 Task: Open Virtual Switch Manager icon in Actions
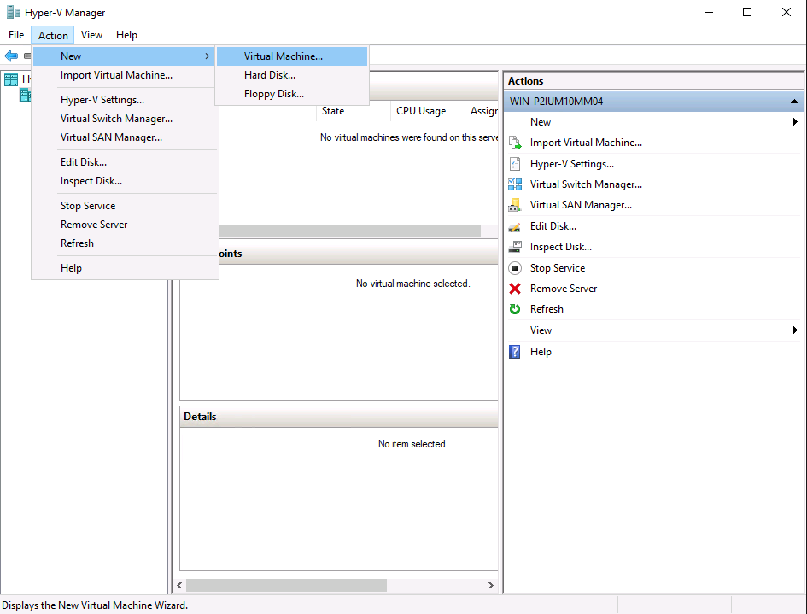tap(515, 184)
